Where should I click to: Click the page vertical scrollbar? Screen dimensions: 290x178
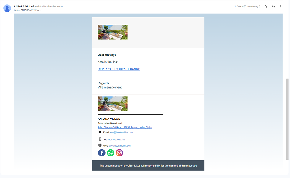pos(287,119)
